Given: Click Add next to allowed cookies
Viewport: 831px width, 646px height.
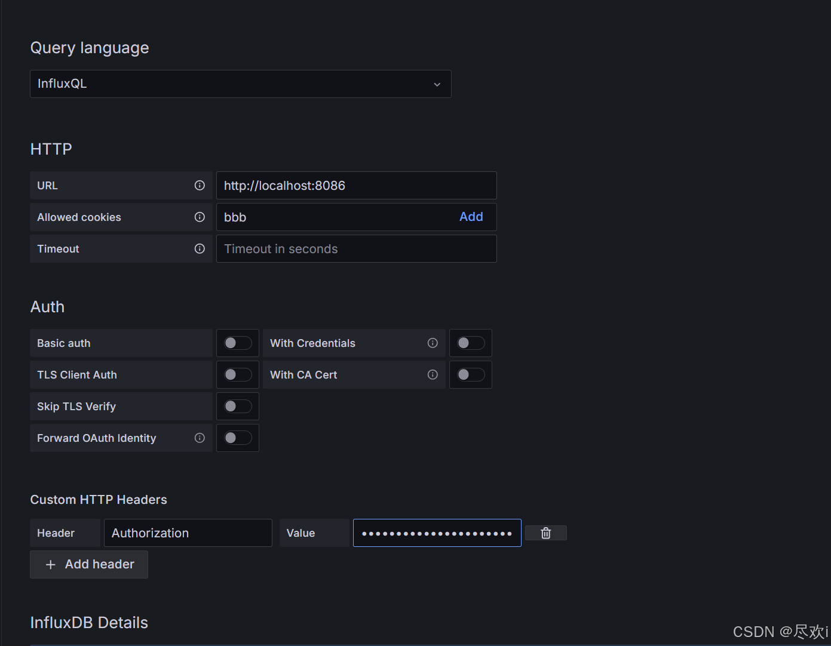Looking at the screenshot, I should (x=471, y=217).
